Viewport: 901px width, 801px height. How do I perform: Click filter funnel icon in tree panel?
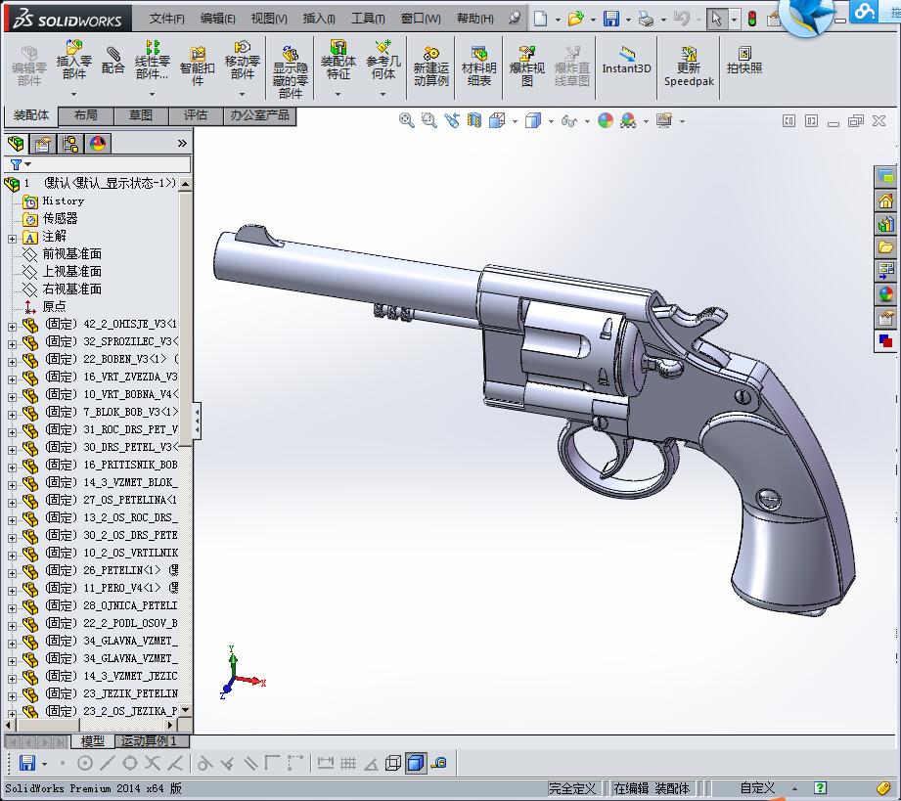click(16, 165)
